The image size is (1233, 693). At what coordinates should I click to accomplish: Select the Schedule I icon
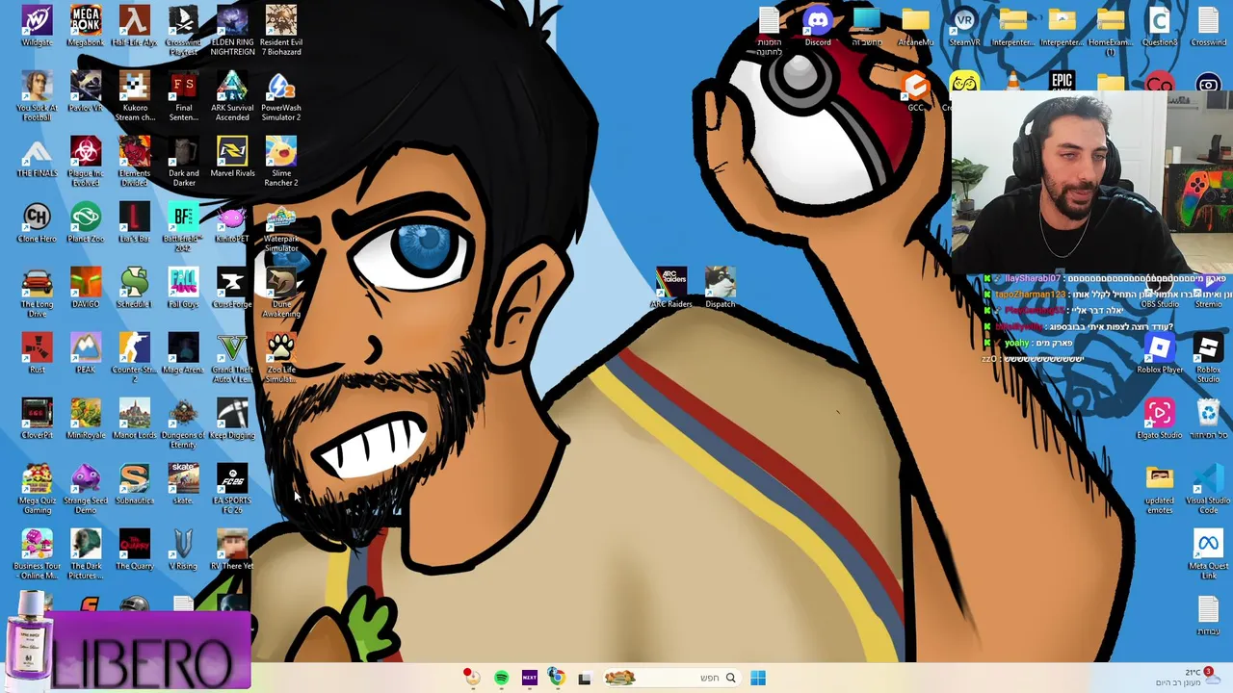point(134,288)
